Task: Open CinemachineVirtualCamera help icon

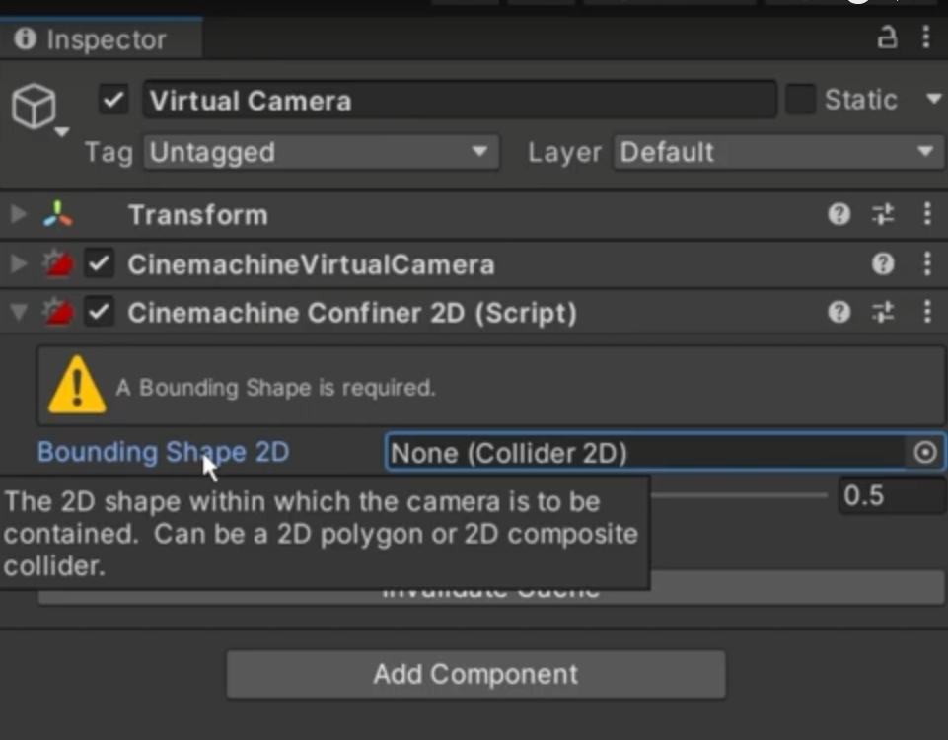Action: (x=883, y=263)
